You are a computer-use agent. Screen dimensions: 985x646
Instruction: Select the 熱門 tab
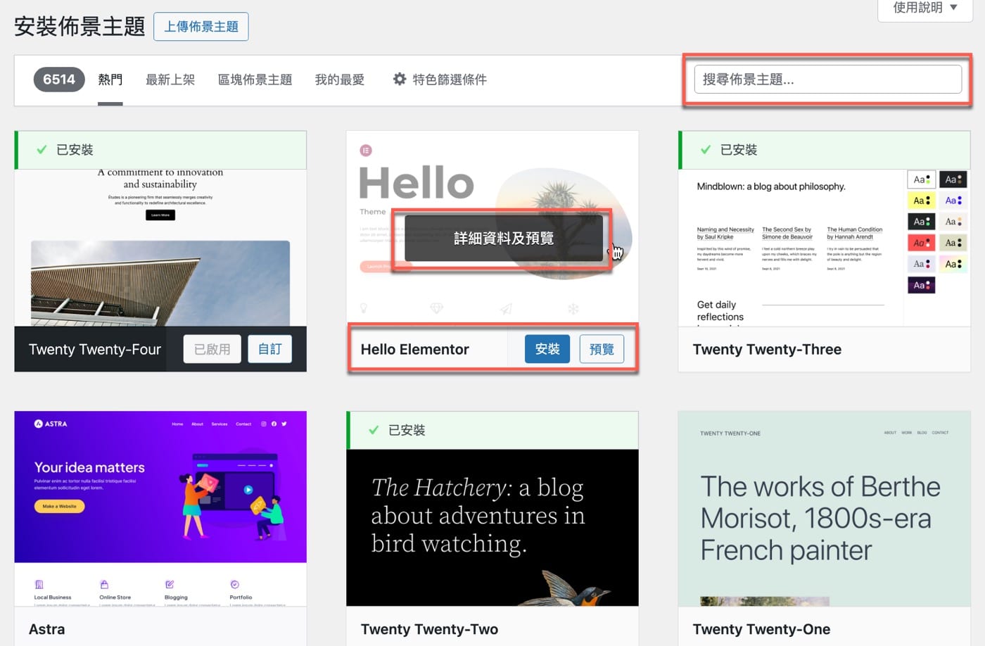point(110,80)
